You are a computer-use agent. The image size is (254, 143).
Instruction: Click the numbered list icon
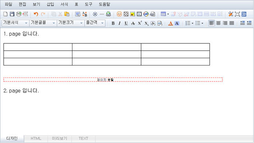(x=188, y=23)
